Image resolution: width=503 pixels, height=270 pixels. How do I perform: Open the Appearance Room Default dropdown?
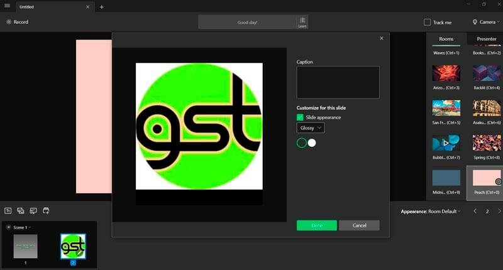coord(431,212)
